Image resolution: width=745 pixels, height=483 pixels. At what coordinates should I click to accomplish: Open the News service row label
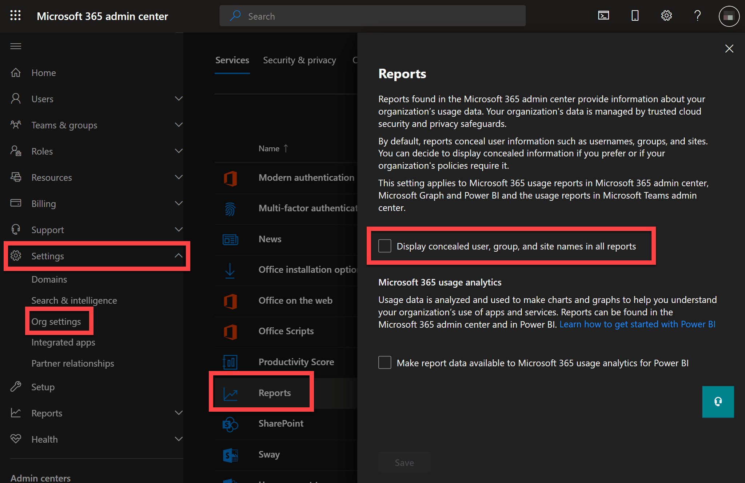click(270, 239)
